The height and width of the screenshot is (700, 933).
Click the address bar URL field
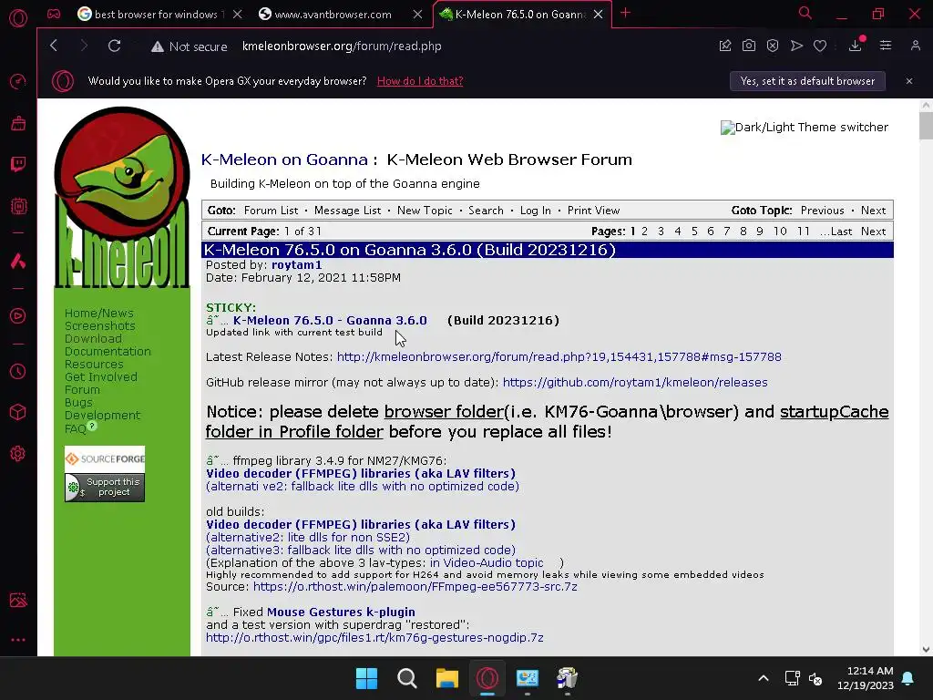pos(342,46)
